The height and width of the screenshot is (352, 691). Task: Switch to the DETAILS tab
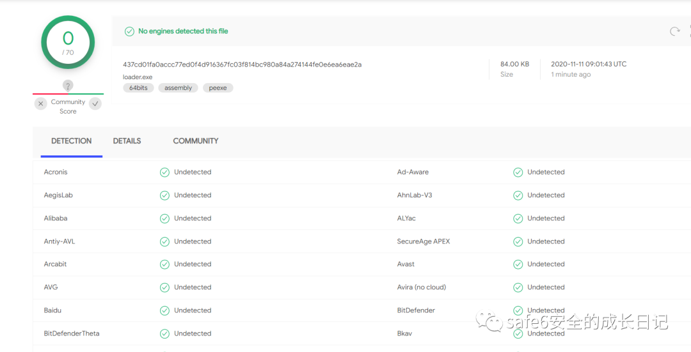click(x=127, y=141)
